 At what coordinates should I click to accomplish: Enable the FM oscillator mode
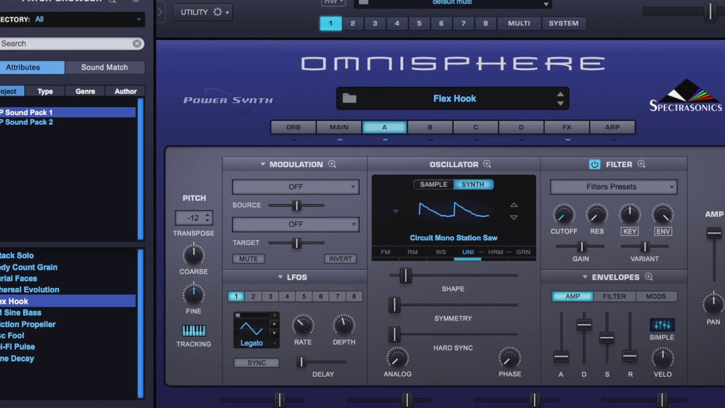pyautogui.click(x=385, y=252)
